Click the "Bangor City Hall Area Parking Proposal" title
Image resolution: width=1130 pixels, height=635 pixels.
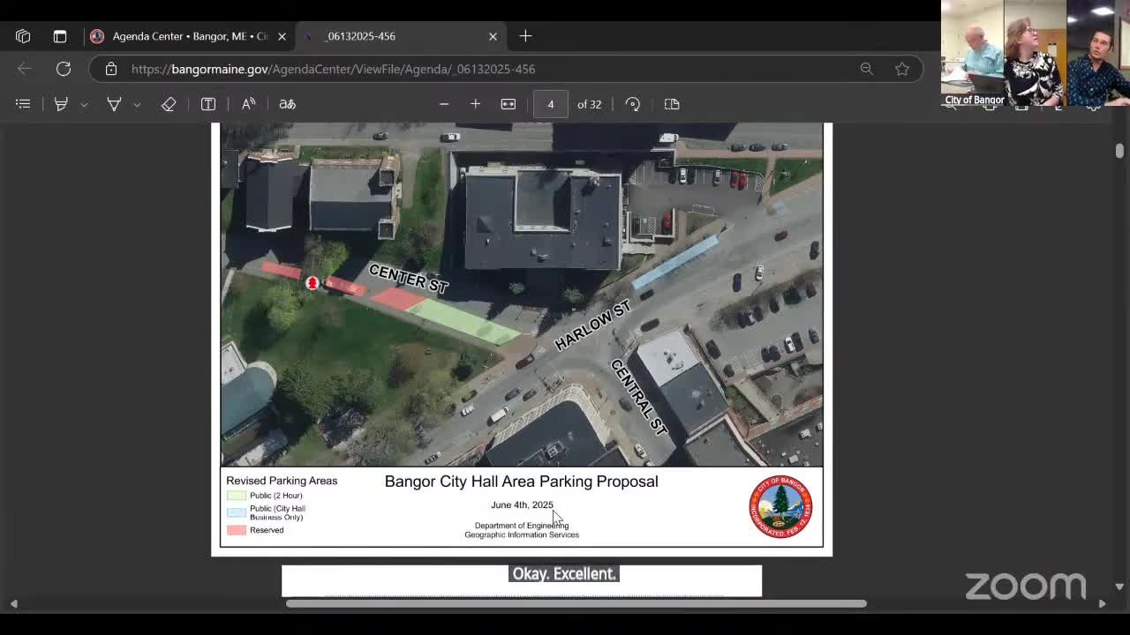pos(521,482)
